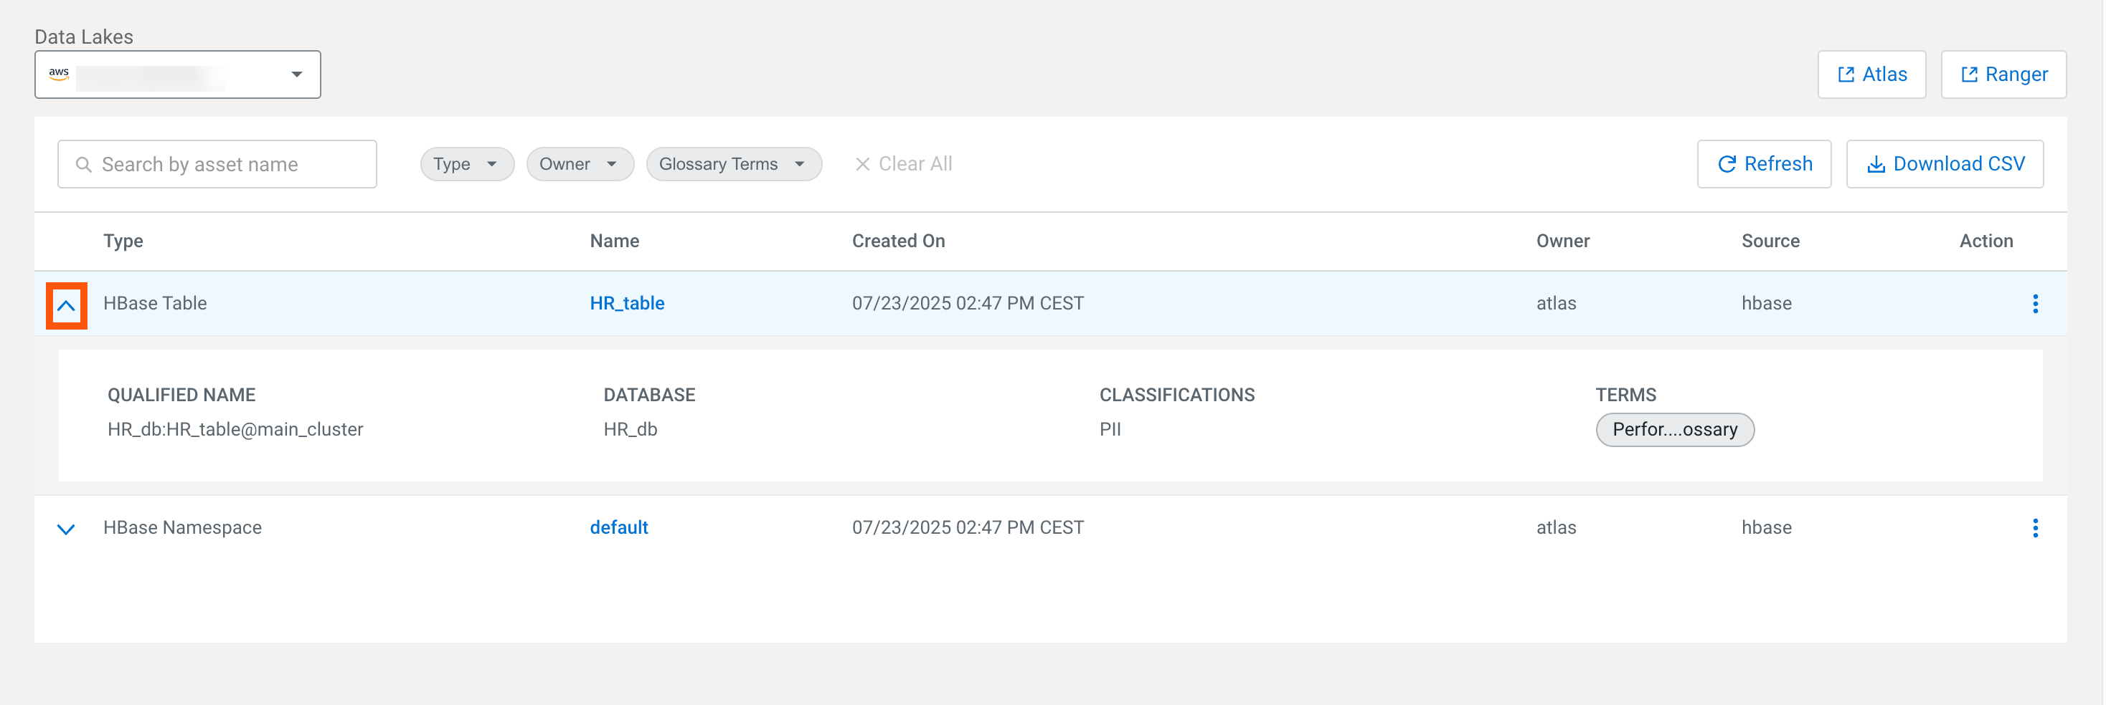Download the asset list as CSV

click(x=1944, y=164)
